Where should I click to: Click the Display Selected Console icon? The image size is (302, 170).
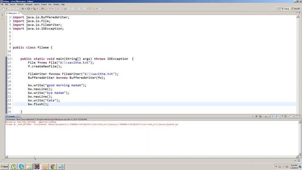coord(285,116)
